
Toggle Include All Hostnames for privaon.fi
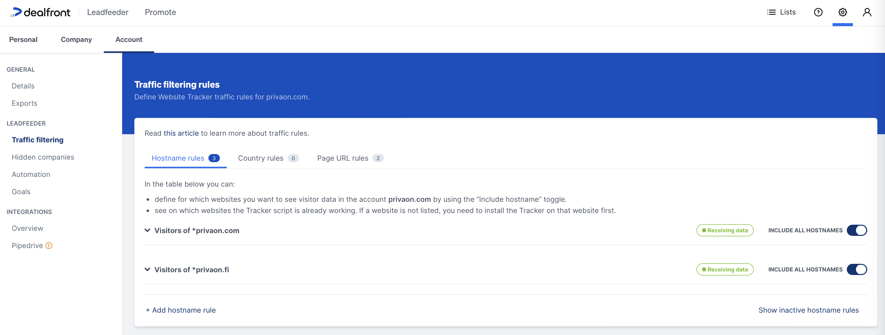[857, 269]
